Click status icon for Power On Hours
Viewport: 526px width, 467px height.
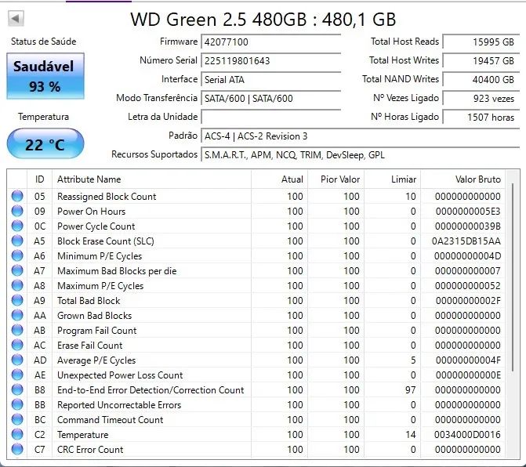(17, 212)
